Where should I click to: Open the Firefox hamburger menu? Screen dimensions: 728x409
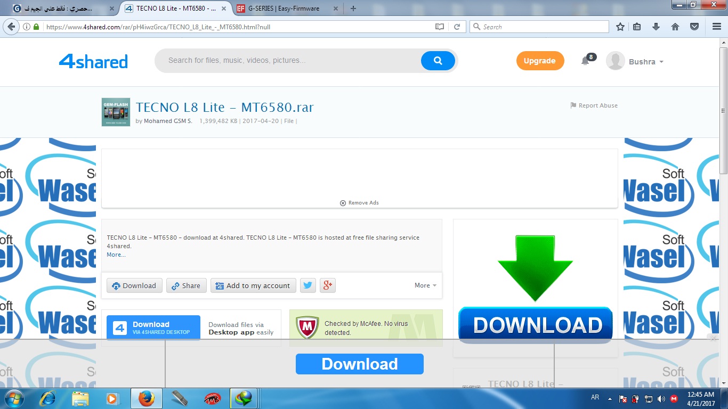tap(717, 27)
